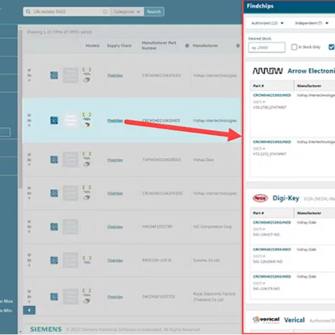This screenshot has width=335, height=335.
Task: Click the Digi-Key distributor heading
Action: pos(286,198)
